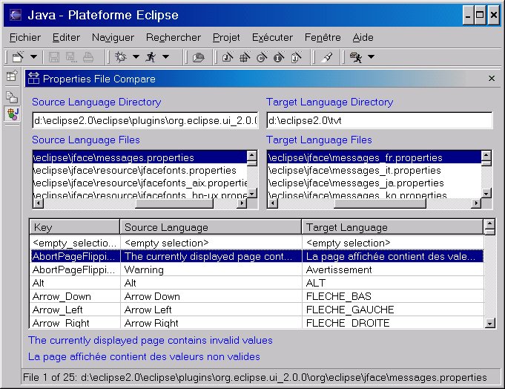Select jfacefonts_aix.properties in source files
505x389 pixels.
[x=139, y=183]
